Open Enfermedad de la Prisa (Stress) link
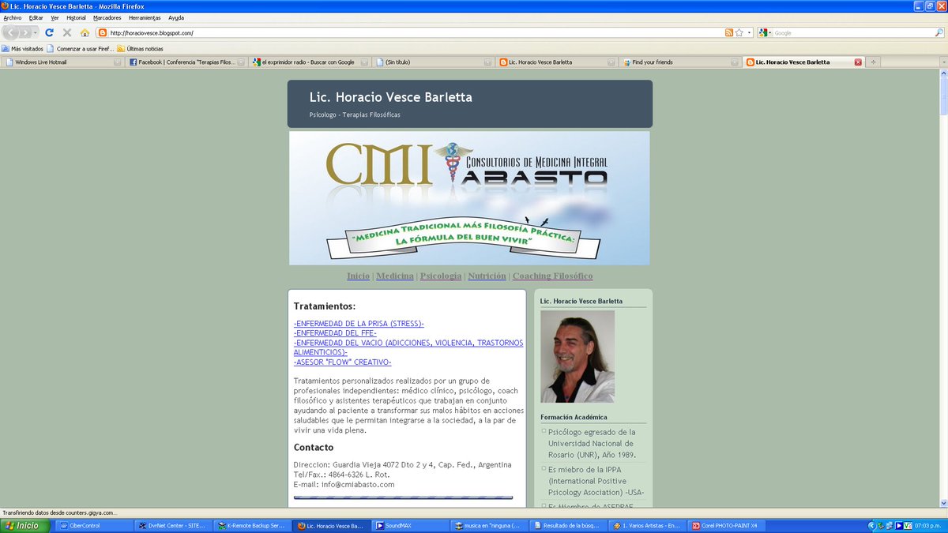Screen dimensions: 948x533 pos(359,324)
